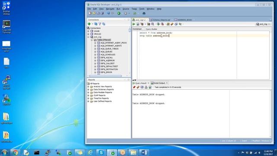The width and height of the screenshot is (277, 156).
Task: Open the Source menu
Action: 126,9
